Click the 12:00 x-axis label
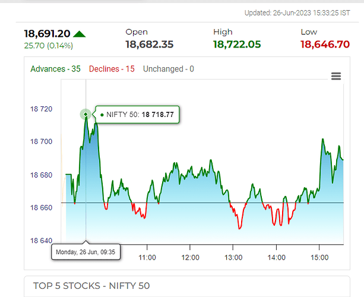This screenshot has height=297, width=364. (x=191, y=258)
